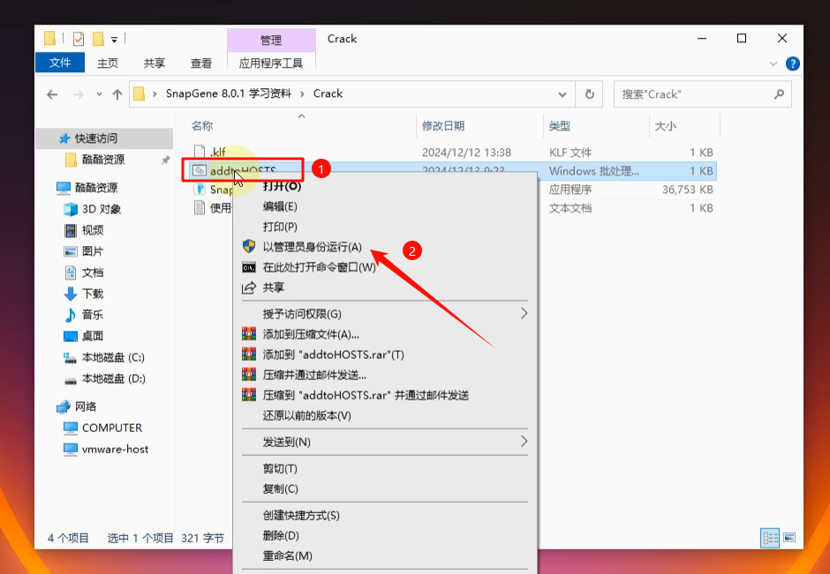
Task: Switch to details view layout button
Action: pos(770,537)
